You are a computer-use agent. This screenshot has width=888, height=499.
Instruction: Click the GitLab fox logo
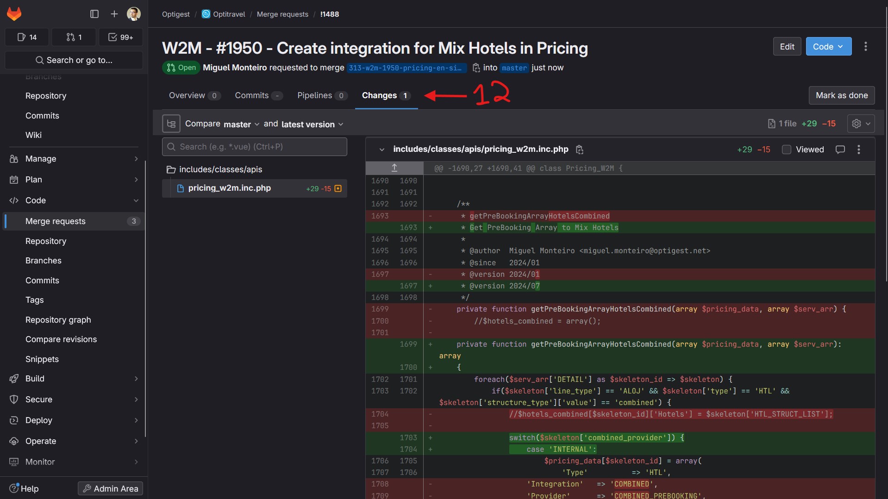14,14
